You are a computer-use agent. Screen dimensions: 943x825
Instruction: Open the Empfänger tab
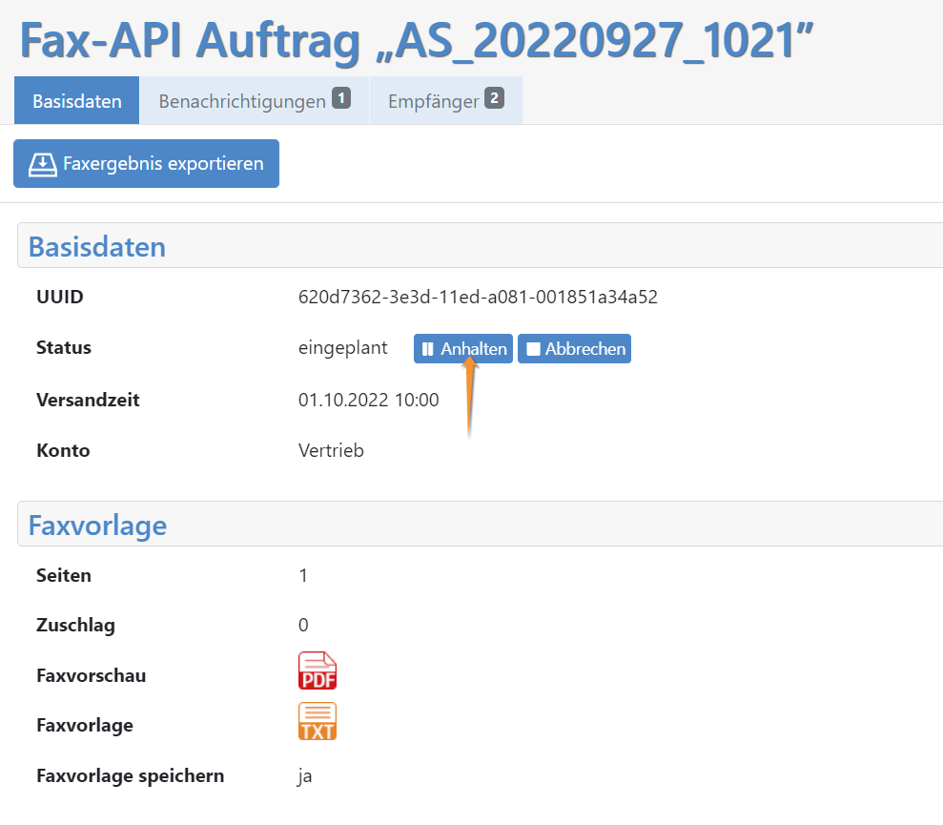445,100
